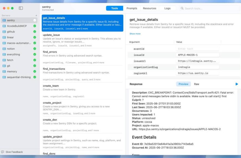Click the Argument column header
The width and height of the screenshot is (241, 158).
pos(134,42)
